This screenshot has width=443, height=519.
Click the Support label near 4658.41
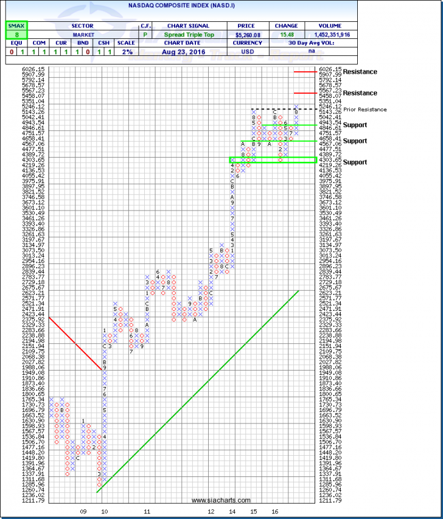pos(355,141)
